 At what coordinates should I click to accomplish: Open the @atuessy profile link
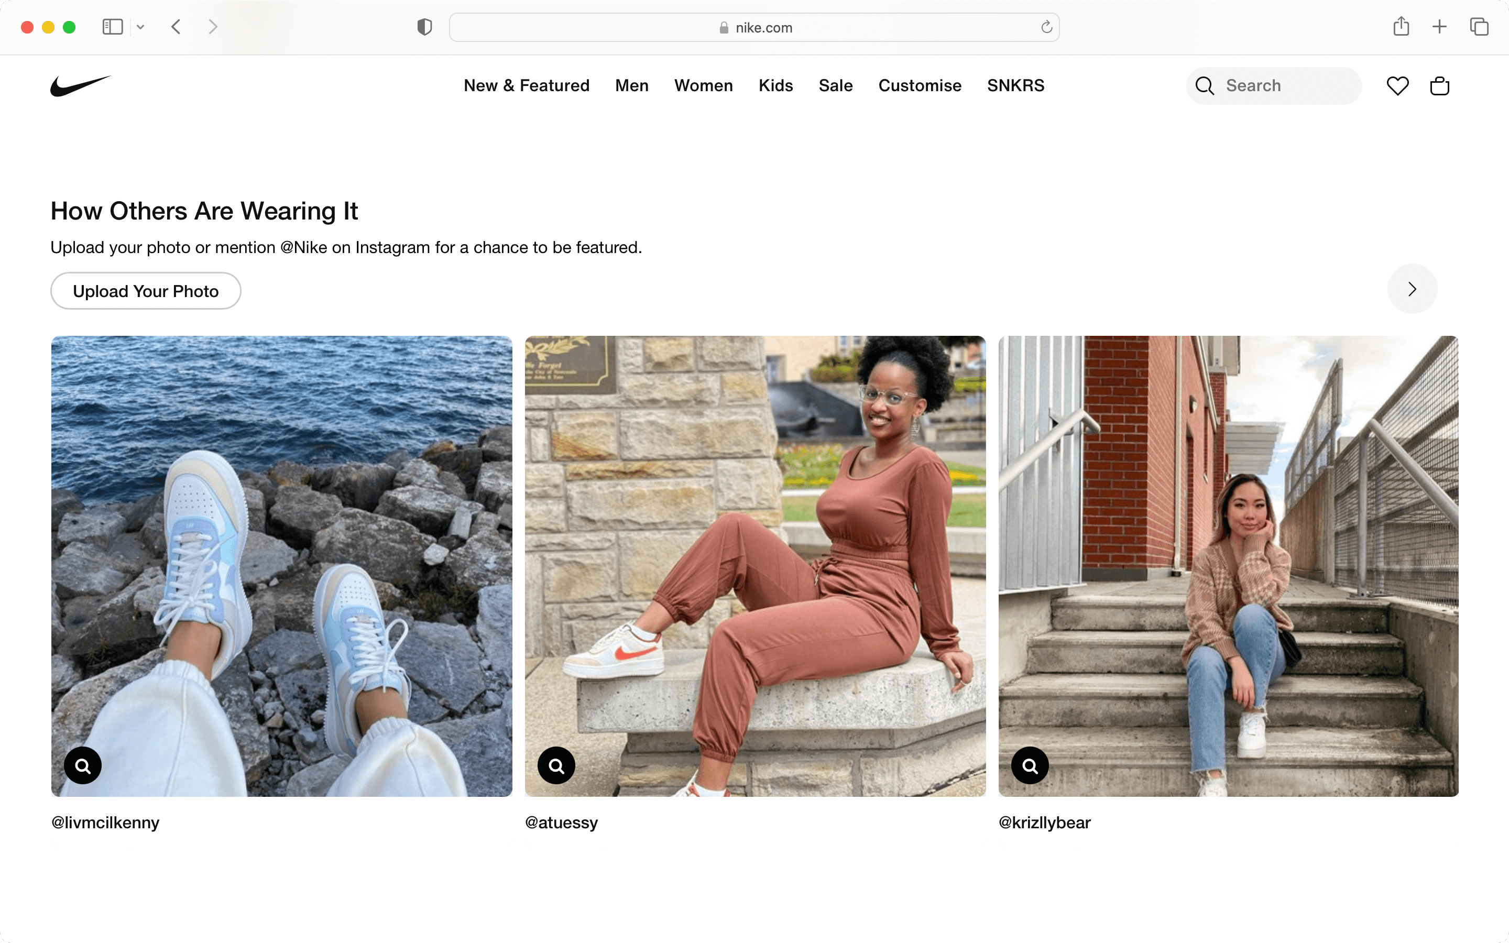[561, 823]
